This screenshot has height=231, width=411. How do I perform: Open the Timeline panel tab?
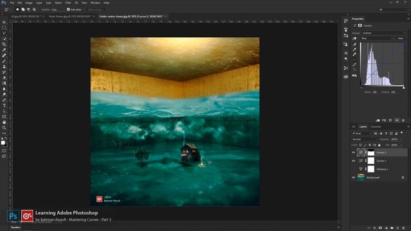tap(15, 227)
